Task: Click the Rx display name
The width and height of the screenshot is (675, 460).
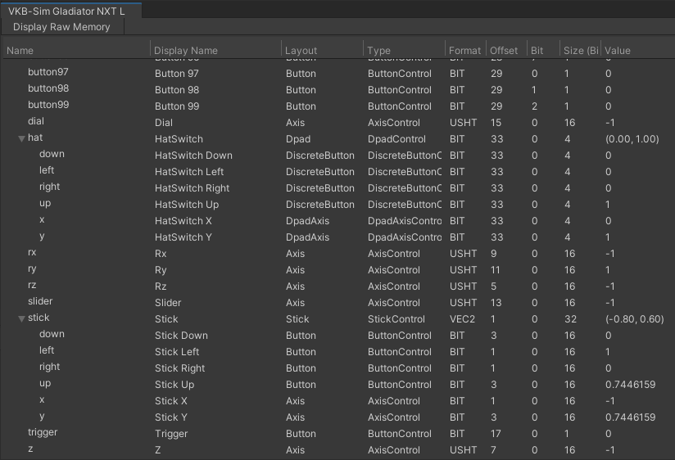Action: pos(161,254)
